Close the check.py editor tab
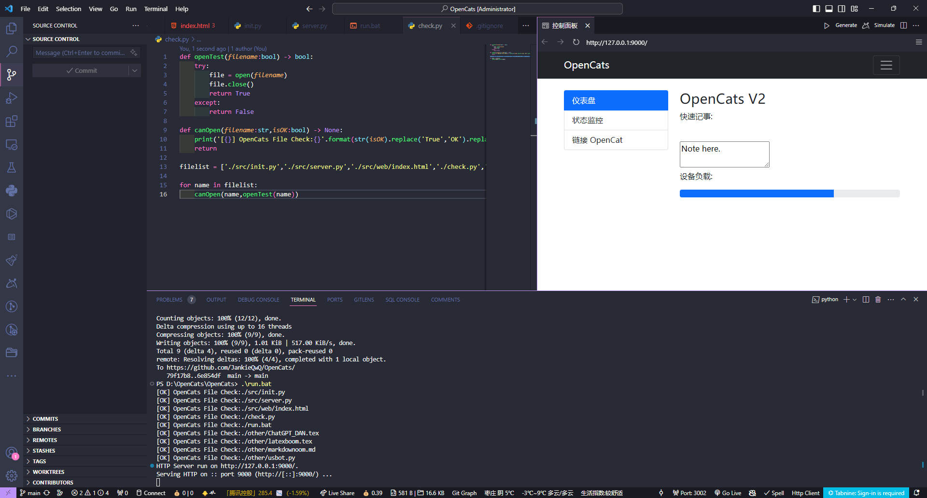927x498 pixels. [x=453, y=26]
